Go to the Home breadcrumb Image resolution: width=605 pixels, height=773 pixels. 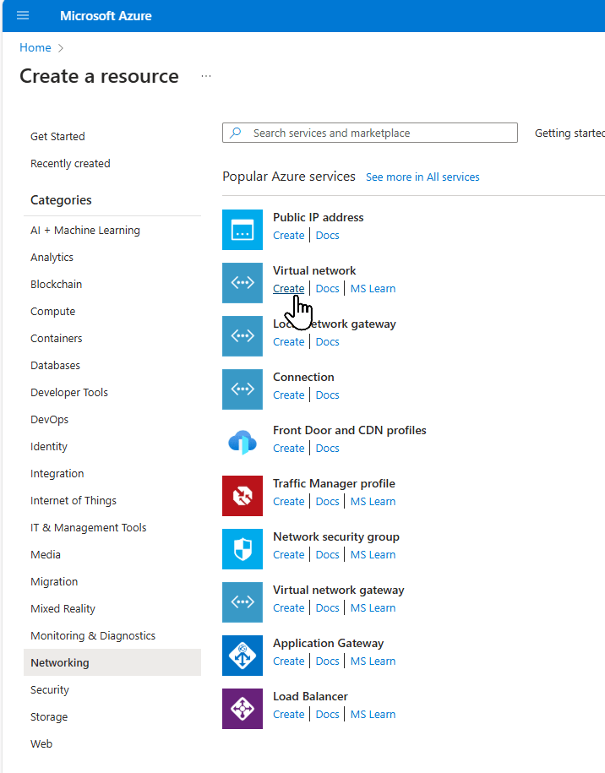(35, 48)
